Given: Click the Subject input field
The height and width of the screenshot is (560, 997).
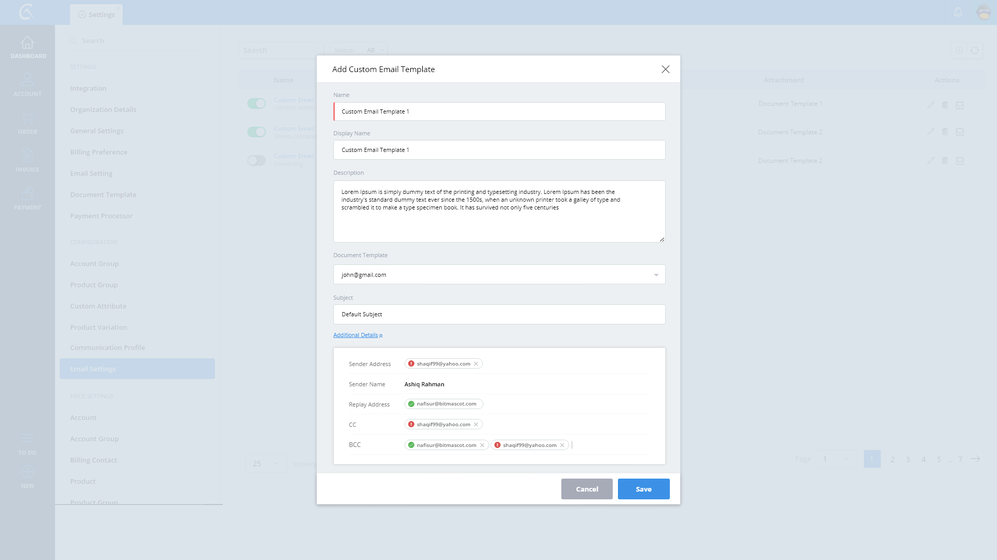Looking at the screenshot, I should click(499, 315).
